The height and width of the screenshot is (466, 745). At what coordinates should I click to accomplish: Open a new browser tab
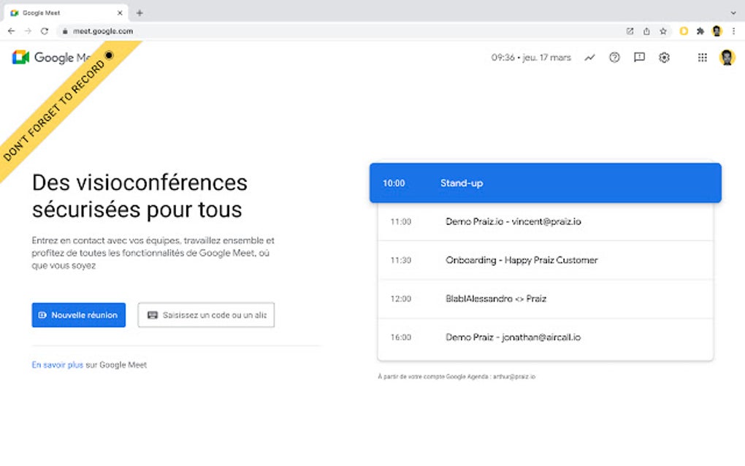click(139, 12)
